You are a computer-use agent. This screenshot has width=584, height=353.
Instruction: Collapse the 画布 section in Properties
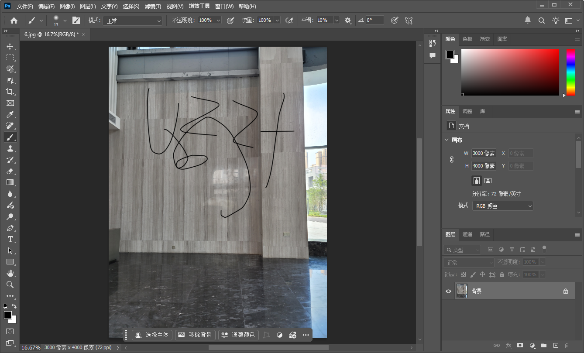446,140
